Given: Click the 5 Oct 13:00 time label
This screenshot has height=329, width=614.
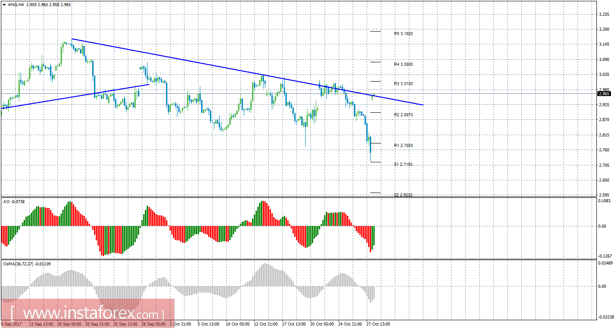Looking at the screenshot, I should (208, 324).
